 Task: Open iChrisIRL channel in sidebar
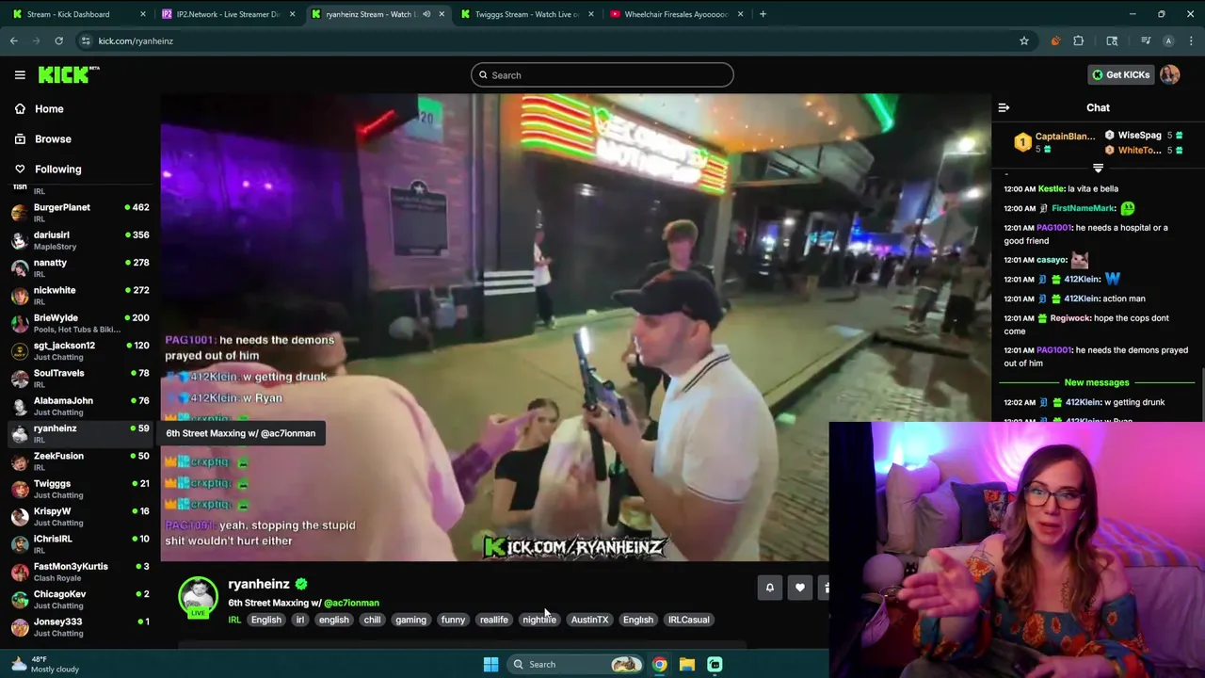pos(79,543)
